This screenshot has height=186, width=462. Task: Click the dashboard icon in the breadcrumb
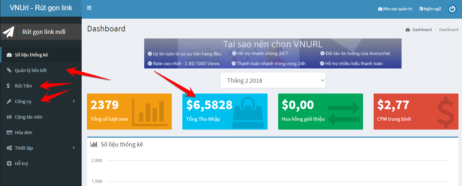pyautogui.click(x=408, y=30)
